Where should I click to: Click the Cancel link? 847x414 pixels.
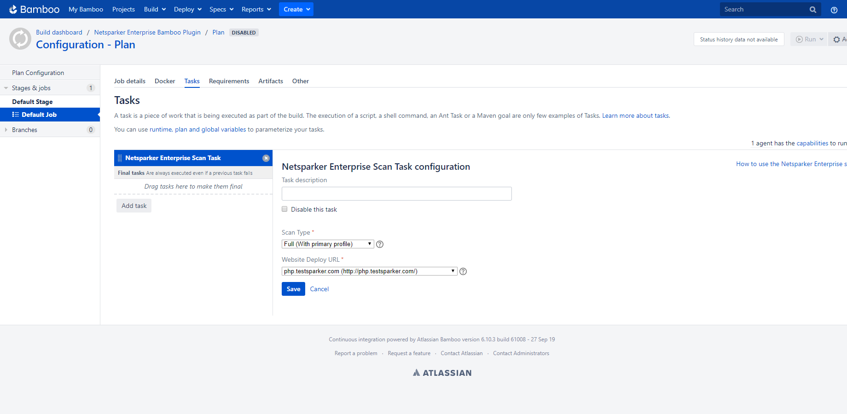(319, 289)
